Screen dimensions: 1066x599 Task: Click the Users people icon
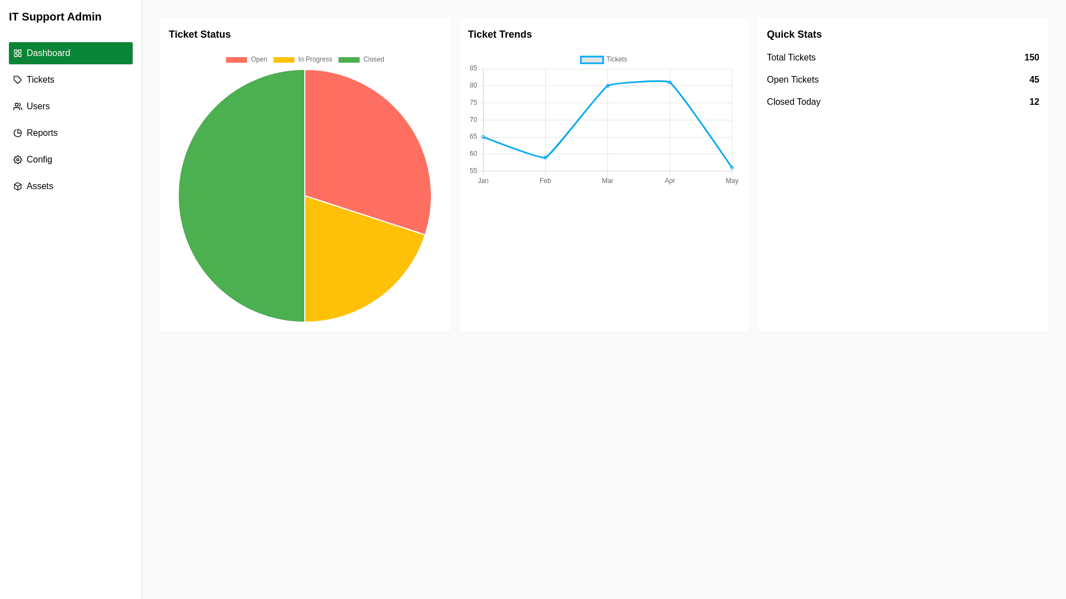pos(18,106)
